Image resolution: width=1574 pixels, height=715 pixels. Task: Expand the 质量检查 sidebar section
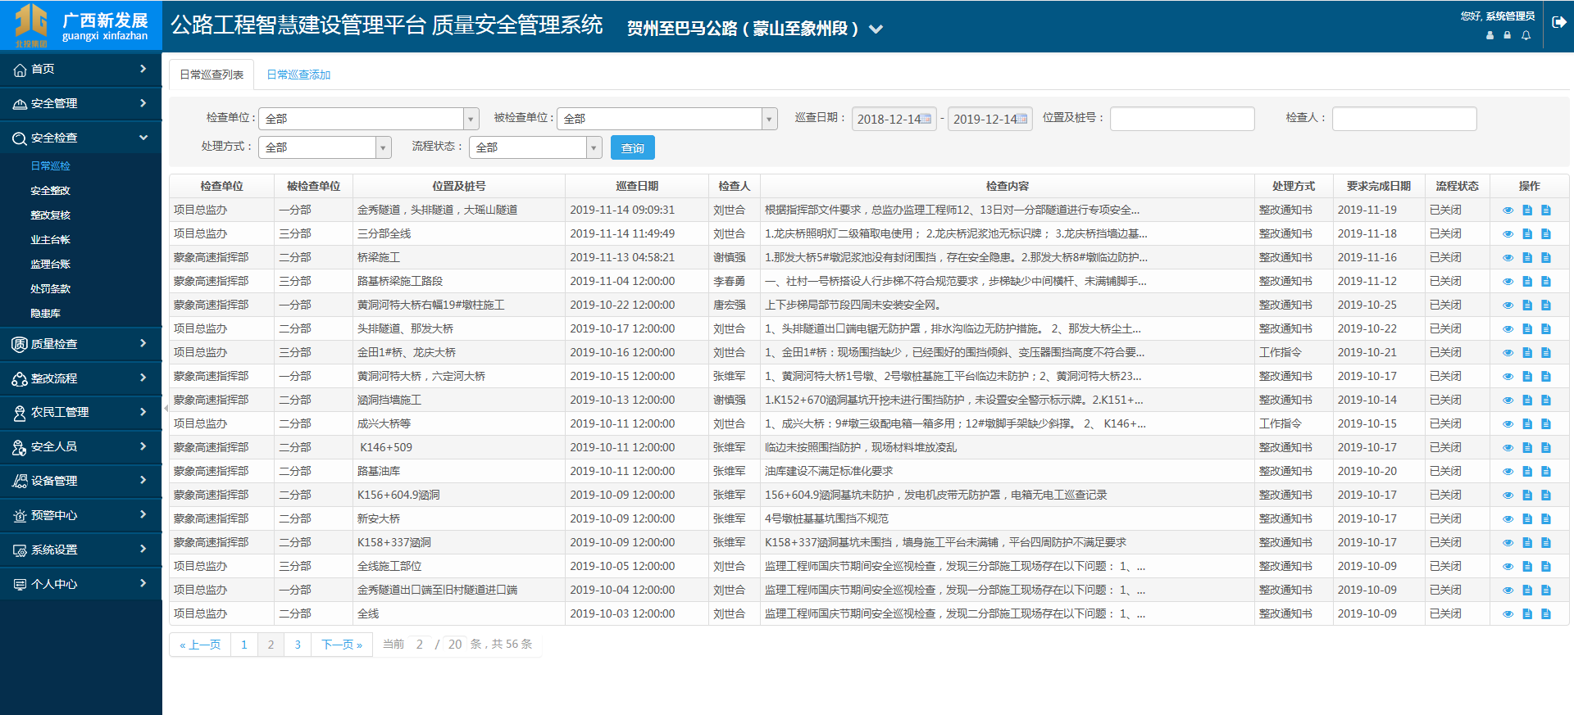click(x=80, y=344)
